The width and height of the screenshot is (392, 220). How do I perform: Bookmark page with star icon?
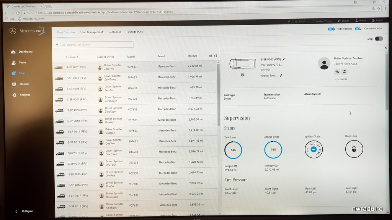pyautogui.click(x=379, y=9)
